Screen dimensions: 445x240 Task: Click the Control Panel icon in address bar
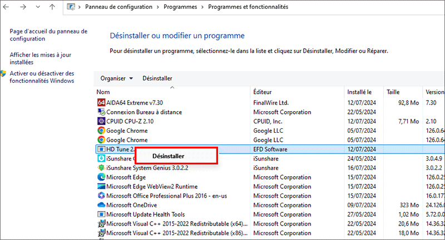tap(71, 7)
